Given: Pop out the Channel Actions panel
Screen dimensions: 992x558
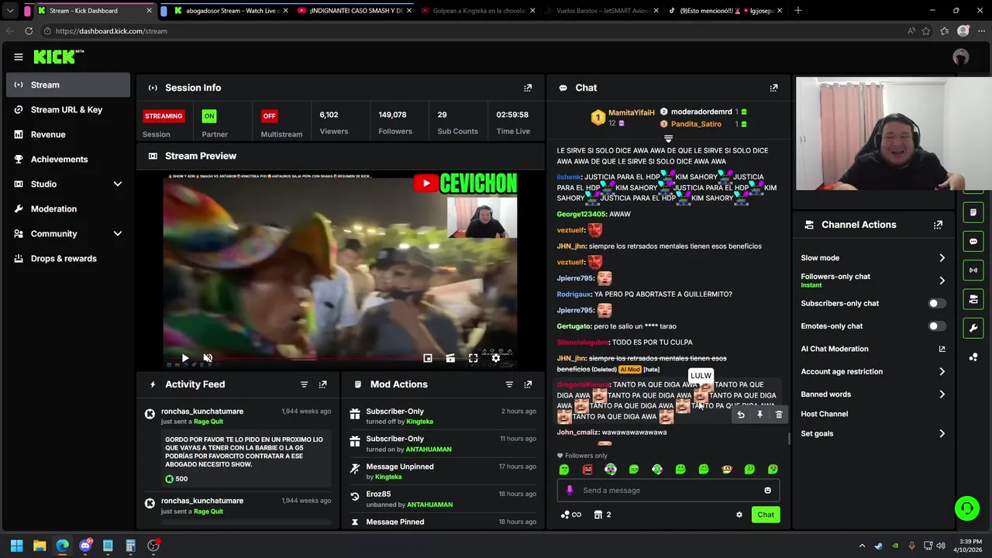Looking at the screenshot, I should pos(938,225).
